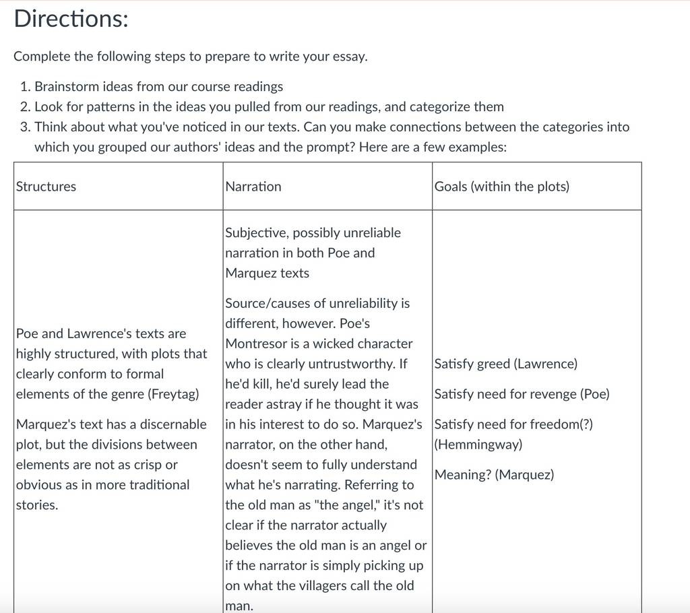Click the (Hemmingway) text

[478, 445]
